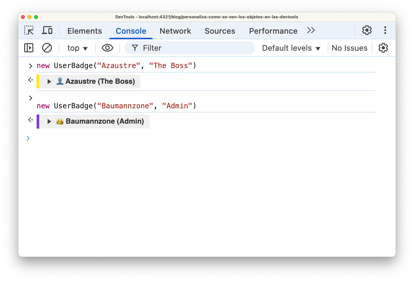This screenshot has width=414, height=281.
Task: Maximize the DevTools window with green button
Action: pos(36,17)
